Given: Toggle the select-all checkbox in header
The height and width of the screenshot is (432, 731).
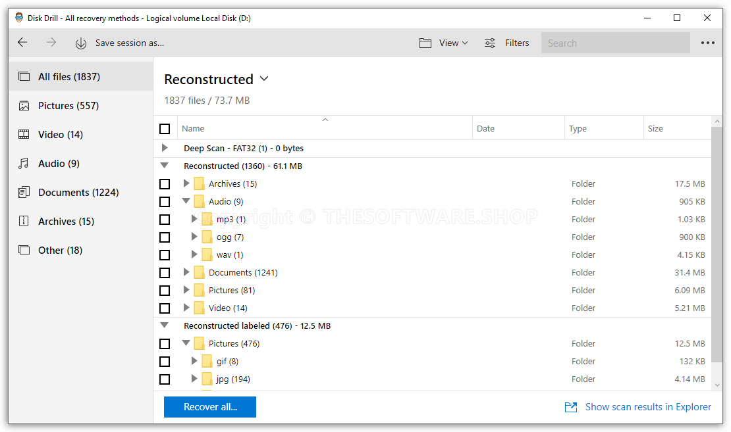Looking at the screenshot, I should pos(165,129).
